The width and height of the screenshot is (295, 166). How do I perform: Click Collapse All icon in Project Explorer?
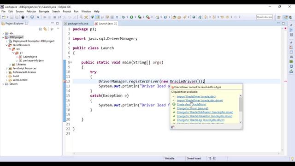click(40, 29)
